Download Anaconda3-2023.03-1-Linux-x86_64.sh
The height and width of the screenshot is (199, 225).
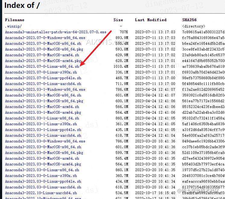coord(42,118)
